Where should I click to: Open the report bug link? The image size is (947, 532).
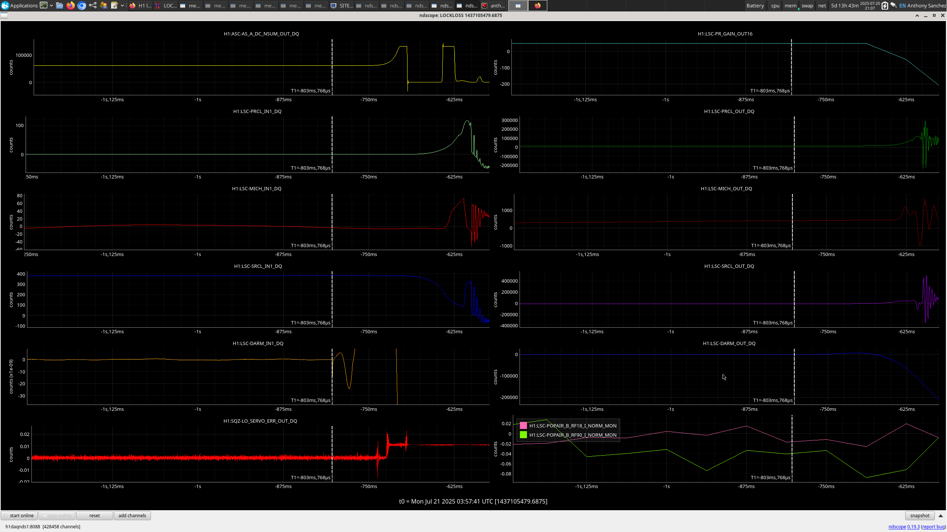(x=933, y=526)
